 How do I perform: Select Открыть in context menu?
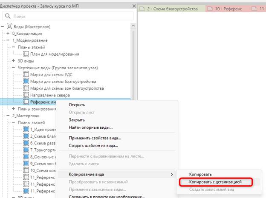click(x=77, y=105)
